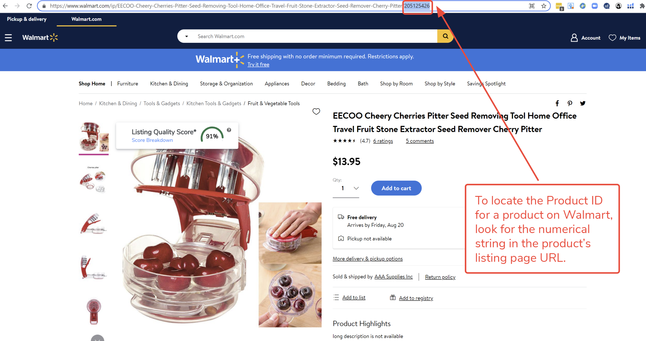Reload the page in browser
The width and height of the screenshot is (646, 341).
coord(29,6)
